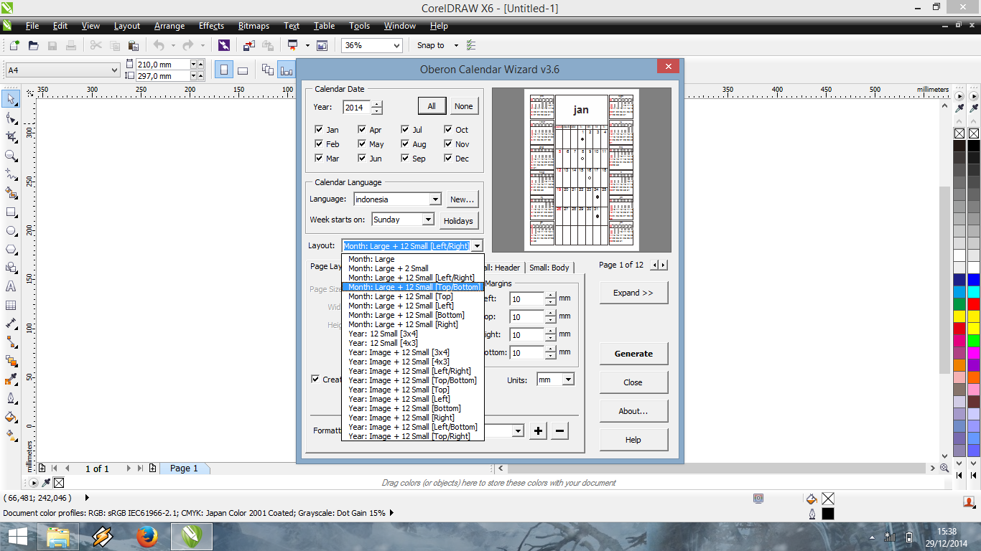Open Firefox from the taskbar

click(147, 536)
